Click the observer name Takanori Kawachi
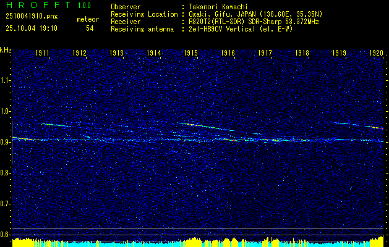Viewport: 389px width, 247px height. (218, 7)
